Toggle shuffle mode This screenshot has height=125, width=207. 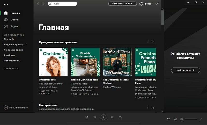tap(87, 117)
